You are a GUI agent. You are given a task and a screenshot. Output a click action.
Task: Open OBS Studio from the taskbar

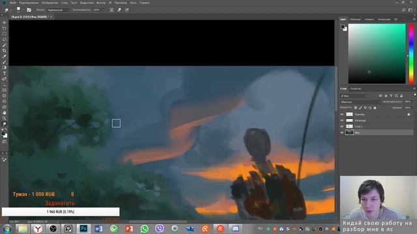[x=53, y=229]
